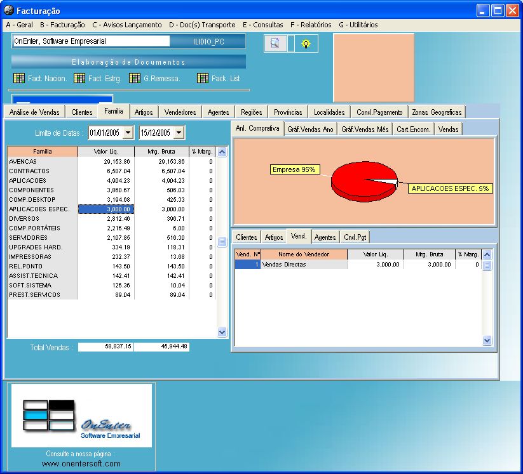Screen dimensions: 523x474
Task: Open the Cond.Pagamento tab
Action: [379, 112]
